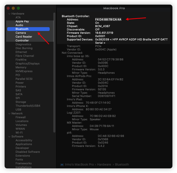Select Locations under Network
177x173 pixels.
22,121
